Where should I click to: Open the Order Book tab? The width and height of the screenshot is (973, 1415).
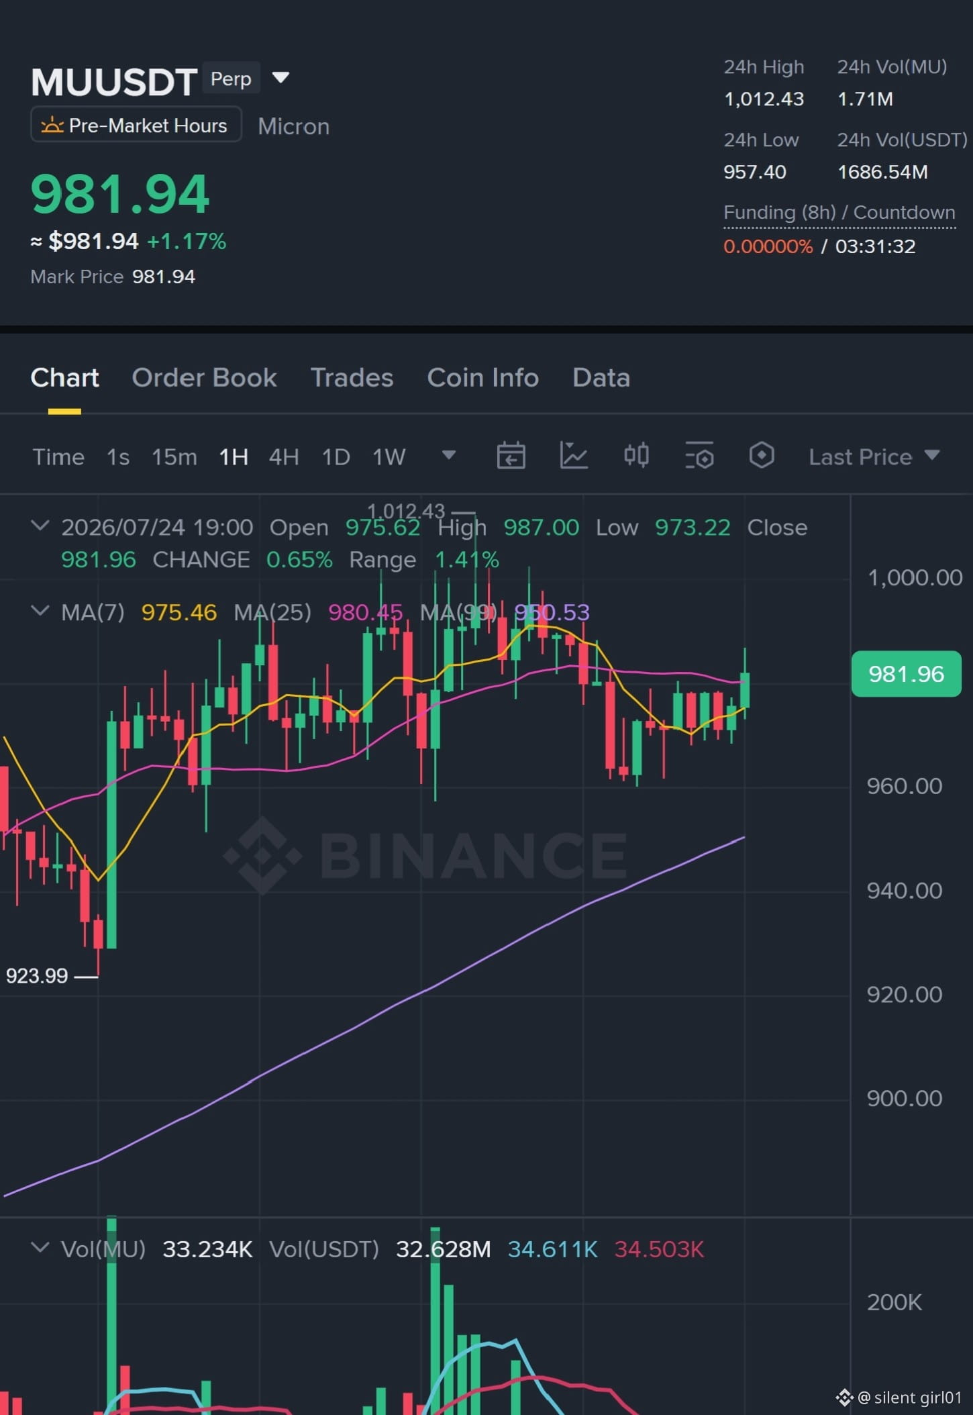pos(204,378)
